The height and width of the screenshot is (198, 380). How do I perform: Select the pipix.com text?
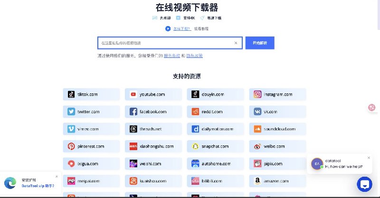[273, 164]
